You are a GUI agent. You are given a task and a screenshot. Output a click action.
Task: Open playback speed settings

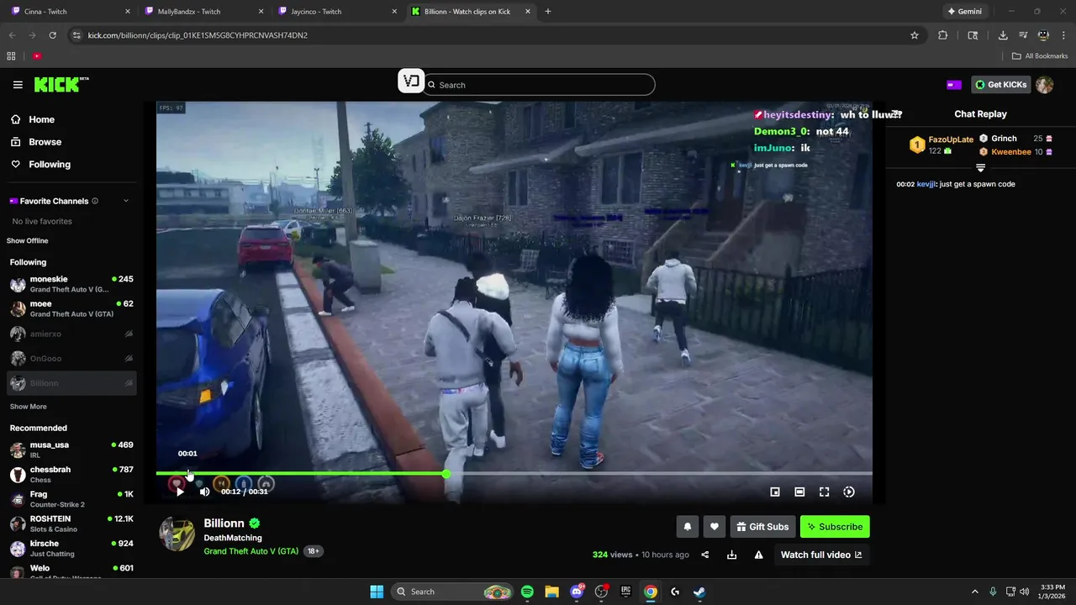coord(849,492)
